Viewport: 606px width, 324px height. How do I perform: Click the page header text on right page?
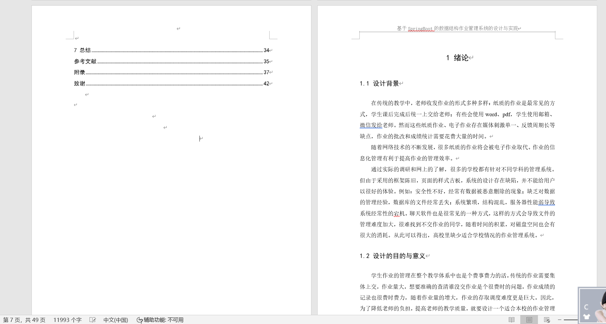pyautogui.click(x=457, y=29)
